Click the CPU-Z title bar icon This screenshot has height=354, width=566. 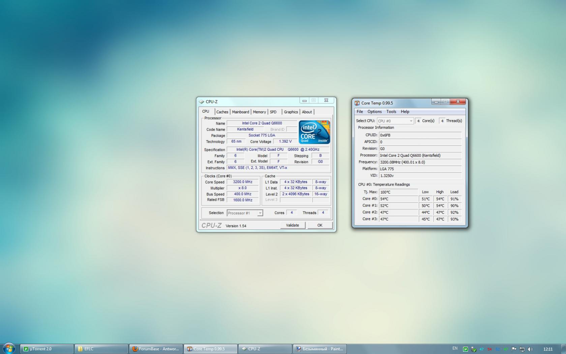pyautogui.click(x=202, y=102)
